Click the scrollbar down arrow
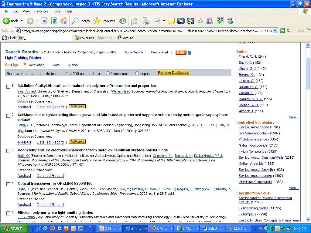Screen dimensions: 311x233 click(x=308, y=220)
